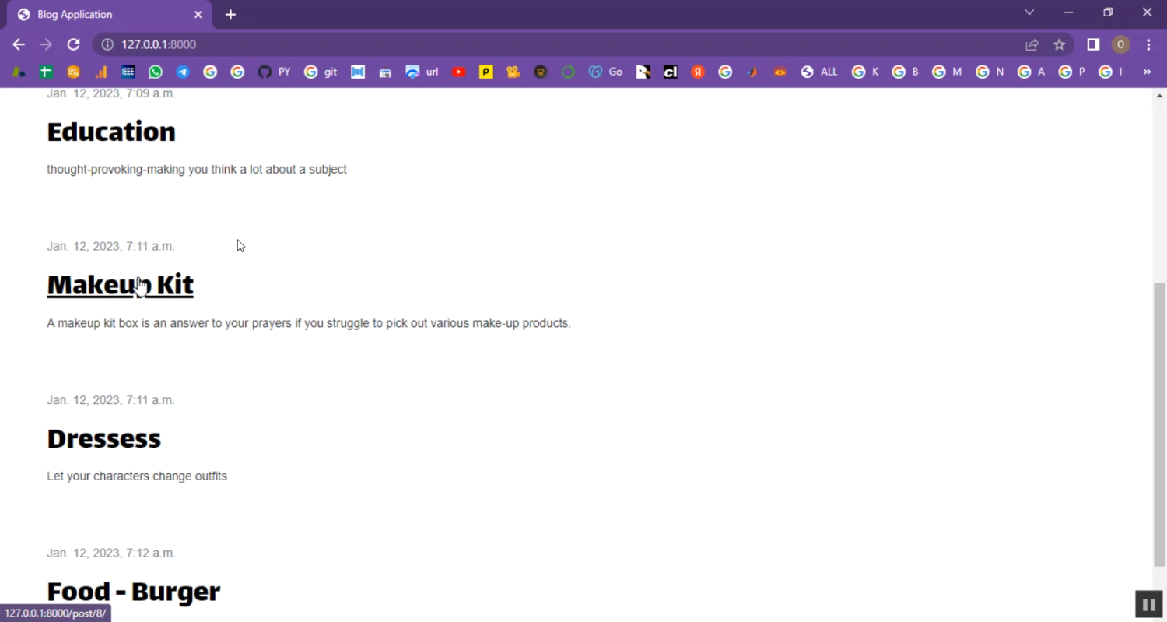Image resolution: width=1167 pixels, height=622 pixels.
Task: Click the page vertical scrollbar thumb
Action: click(1159, 424)
